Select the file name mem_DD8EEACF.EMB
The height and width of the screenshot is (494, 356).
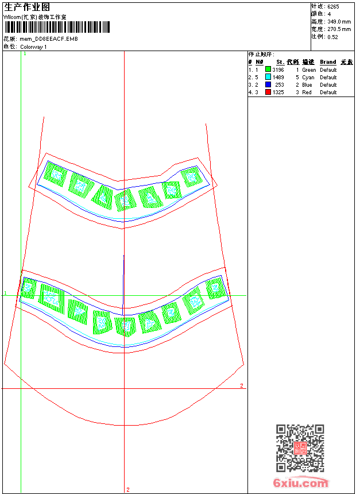click(49, 39)
